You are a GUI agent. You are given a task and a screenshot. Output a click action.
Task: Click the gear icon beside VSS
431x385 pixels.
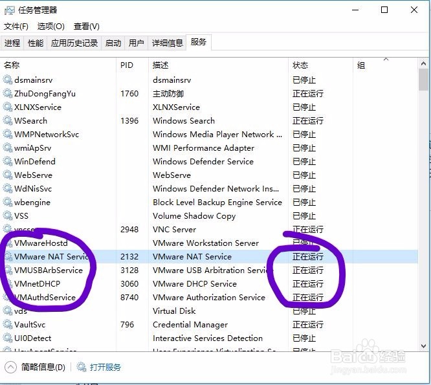click(8, 215)
